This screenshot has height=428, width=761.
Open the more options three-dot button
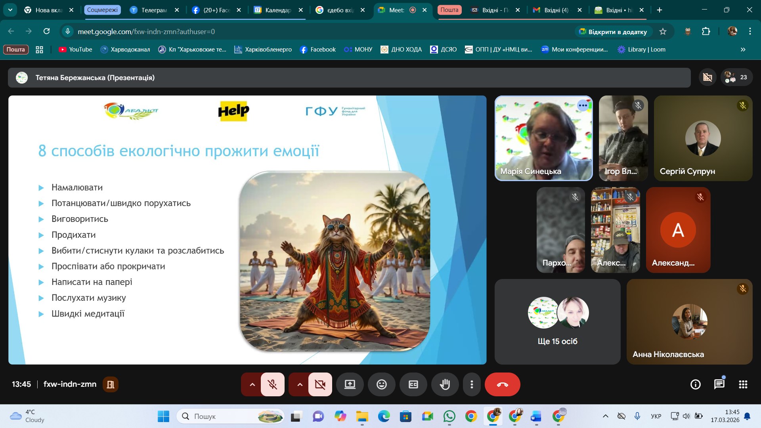click(472, 384)
